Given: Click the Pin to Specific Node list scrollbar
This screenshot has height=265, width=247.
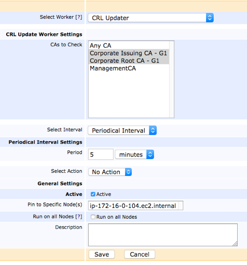Looking at the screenshot, I should [180, 205].
